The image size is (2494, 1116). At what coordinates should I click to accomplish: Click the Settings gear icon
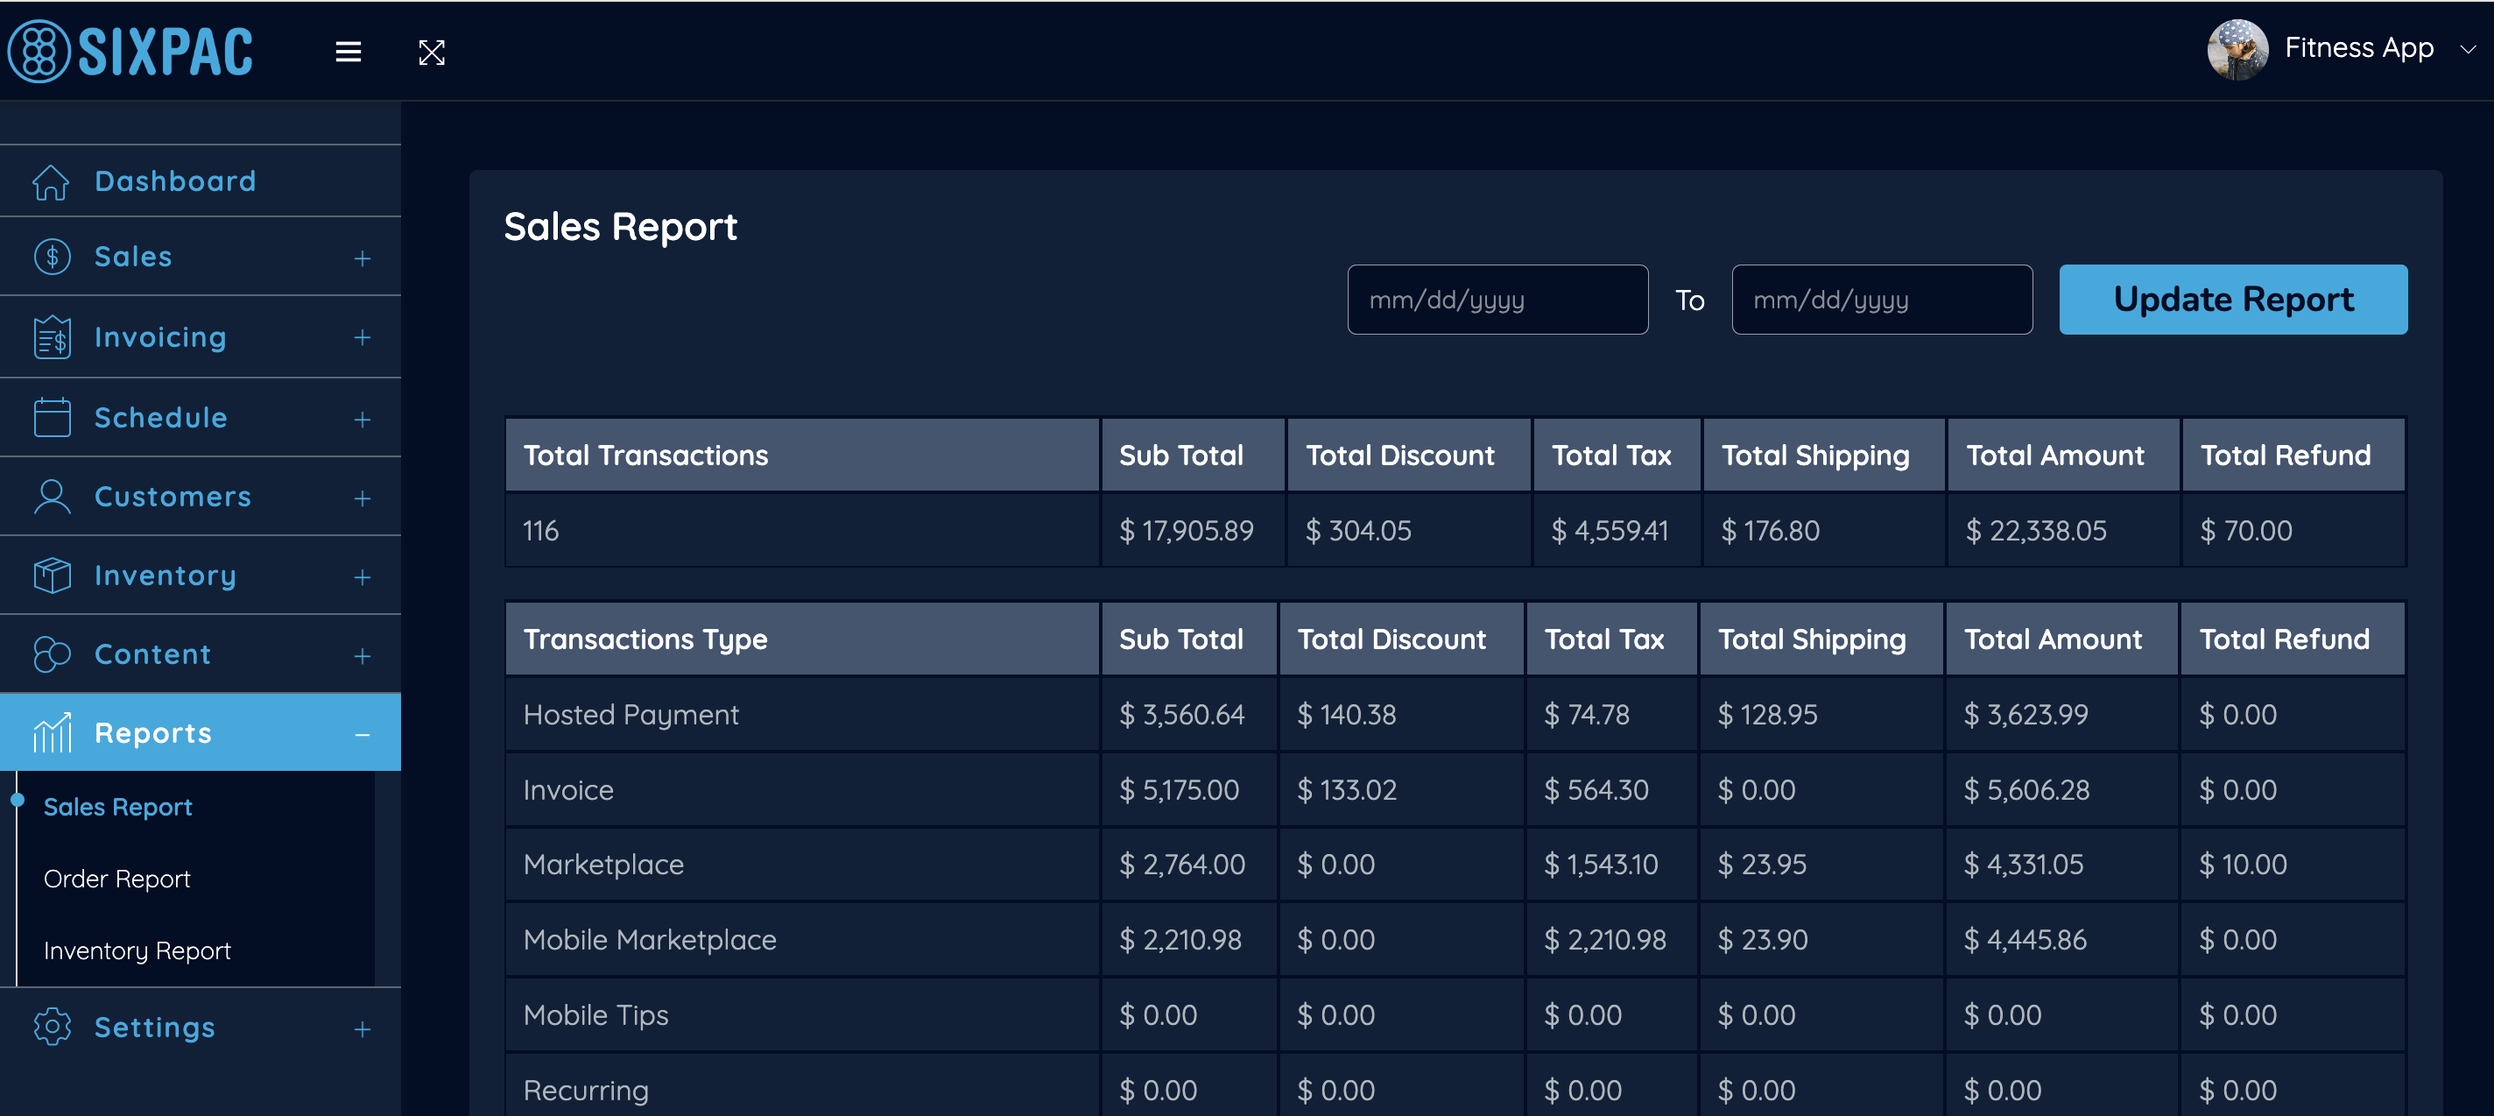coord(52,1027)
